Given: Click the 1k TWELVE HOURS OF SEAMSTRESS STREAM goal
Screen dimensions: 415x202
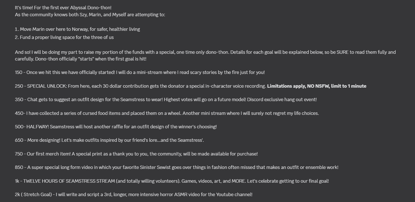Looking at the screenshot, I should coord(172,181).
